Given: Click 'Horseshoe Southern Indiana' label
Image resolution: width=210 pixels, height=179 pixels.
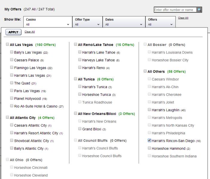Looking at the screenshot, I should pyautogui.click(x=174, y=156).
